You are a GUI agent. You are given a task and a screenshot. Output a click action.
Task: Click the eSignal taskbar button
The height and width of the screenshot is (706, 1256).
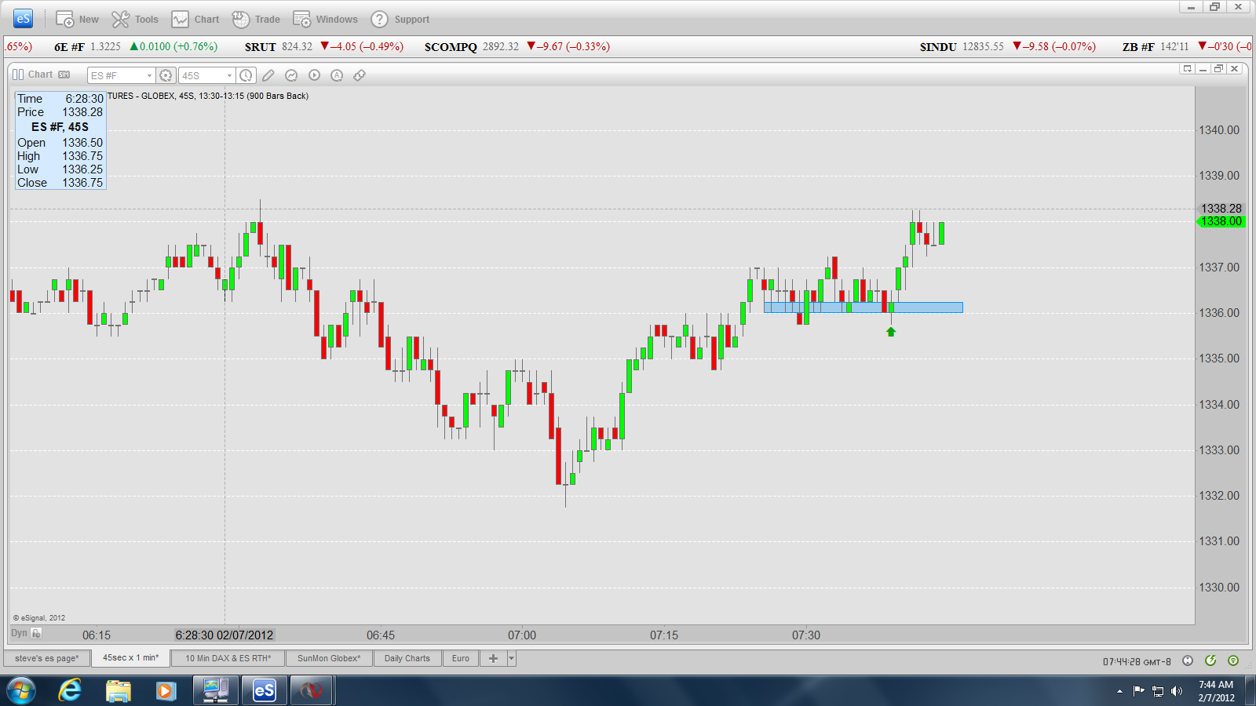[265, 691]
